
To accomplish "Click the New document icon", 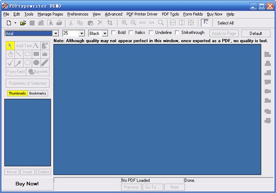I will point(9,23).
